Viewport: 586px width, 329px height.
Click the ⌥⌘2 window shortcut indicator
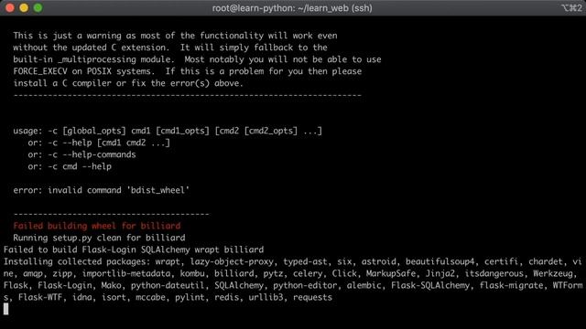click(571, 8)
